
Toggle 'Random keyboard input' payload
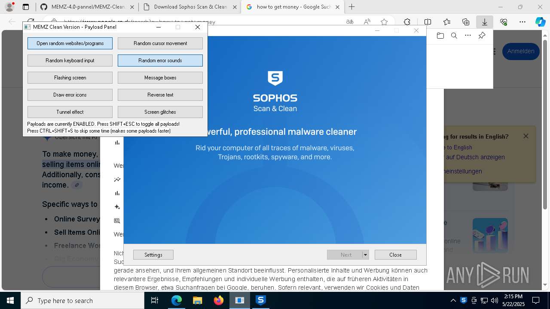tap(70, 61)
